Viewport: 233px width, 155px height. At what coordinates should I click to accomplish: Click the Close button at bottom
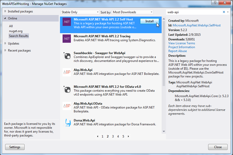click(218, 147)
